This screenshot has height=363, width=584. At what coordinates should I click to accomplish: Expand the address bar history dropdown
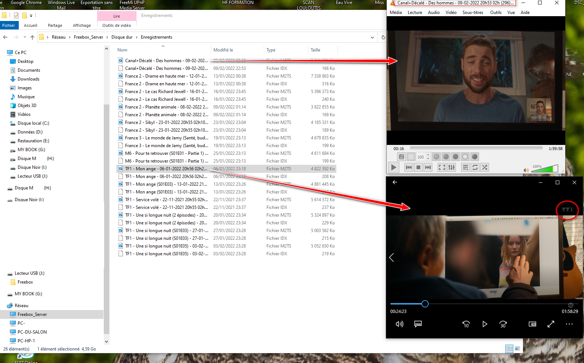tap(372, 37)
